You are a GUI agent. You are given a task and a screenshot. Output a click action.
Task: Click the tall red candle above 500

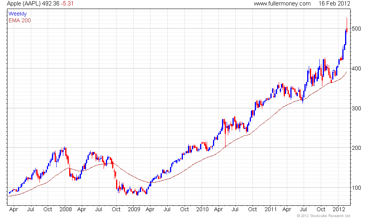tap(347, 26)
